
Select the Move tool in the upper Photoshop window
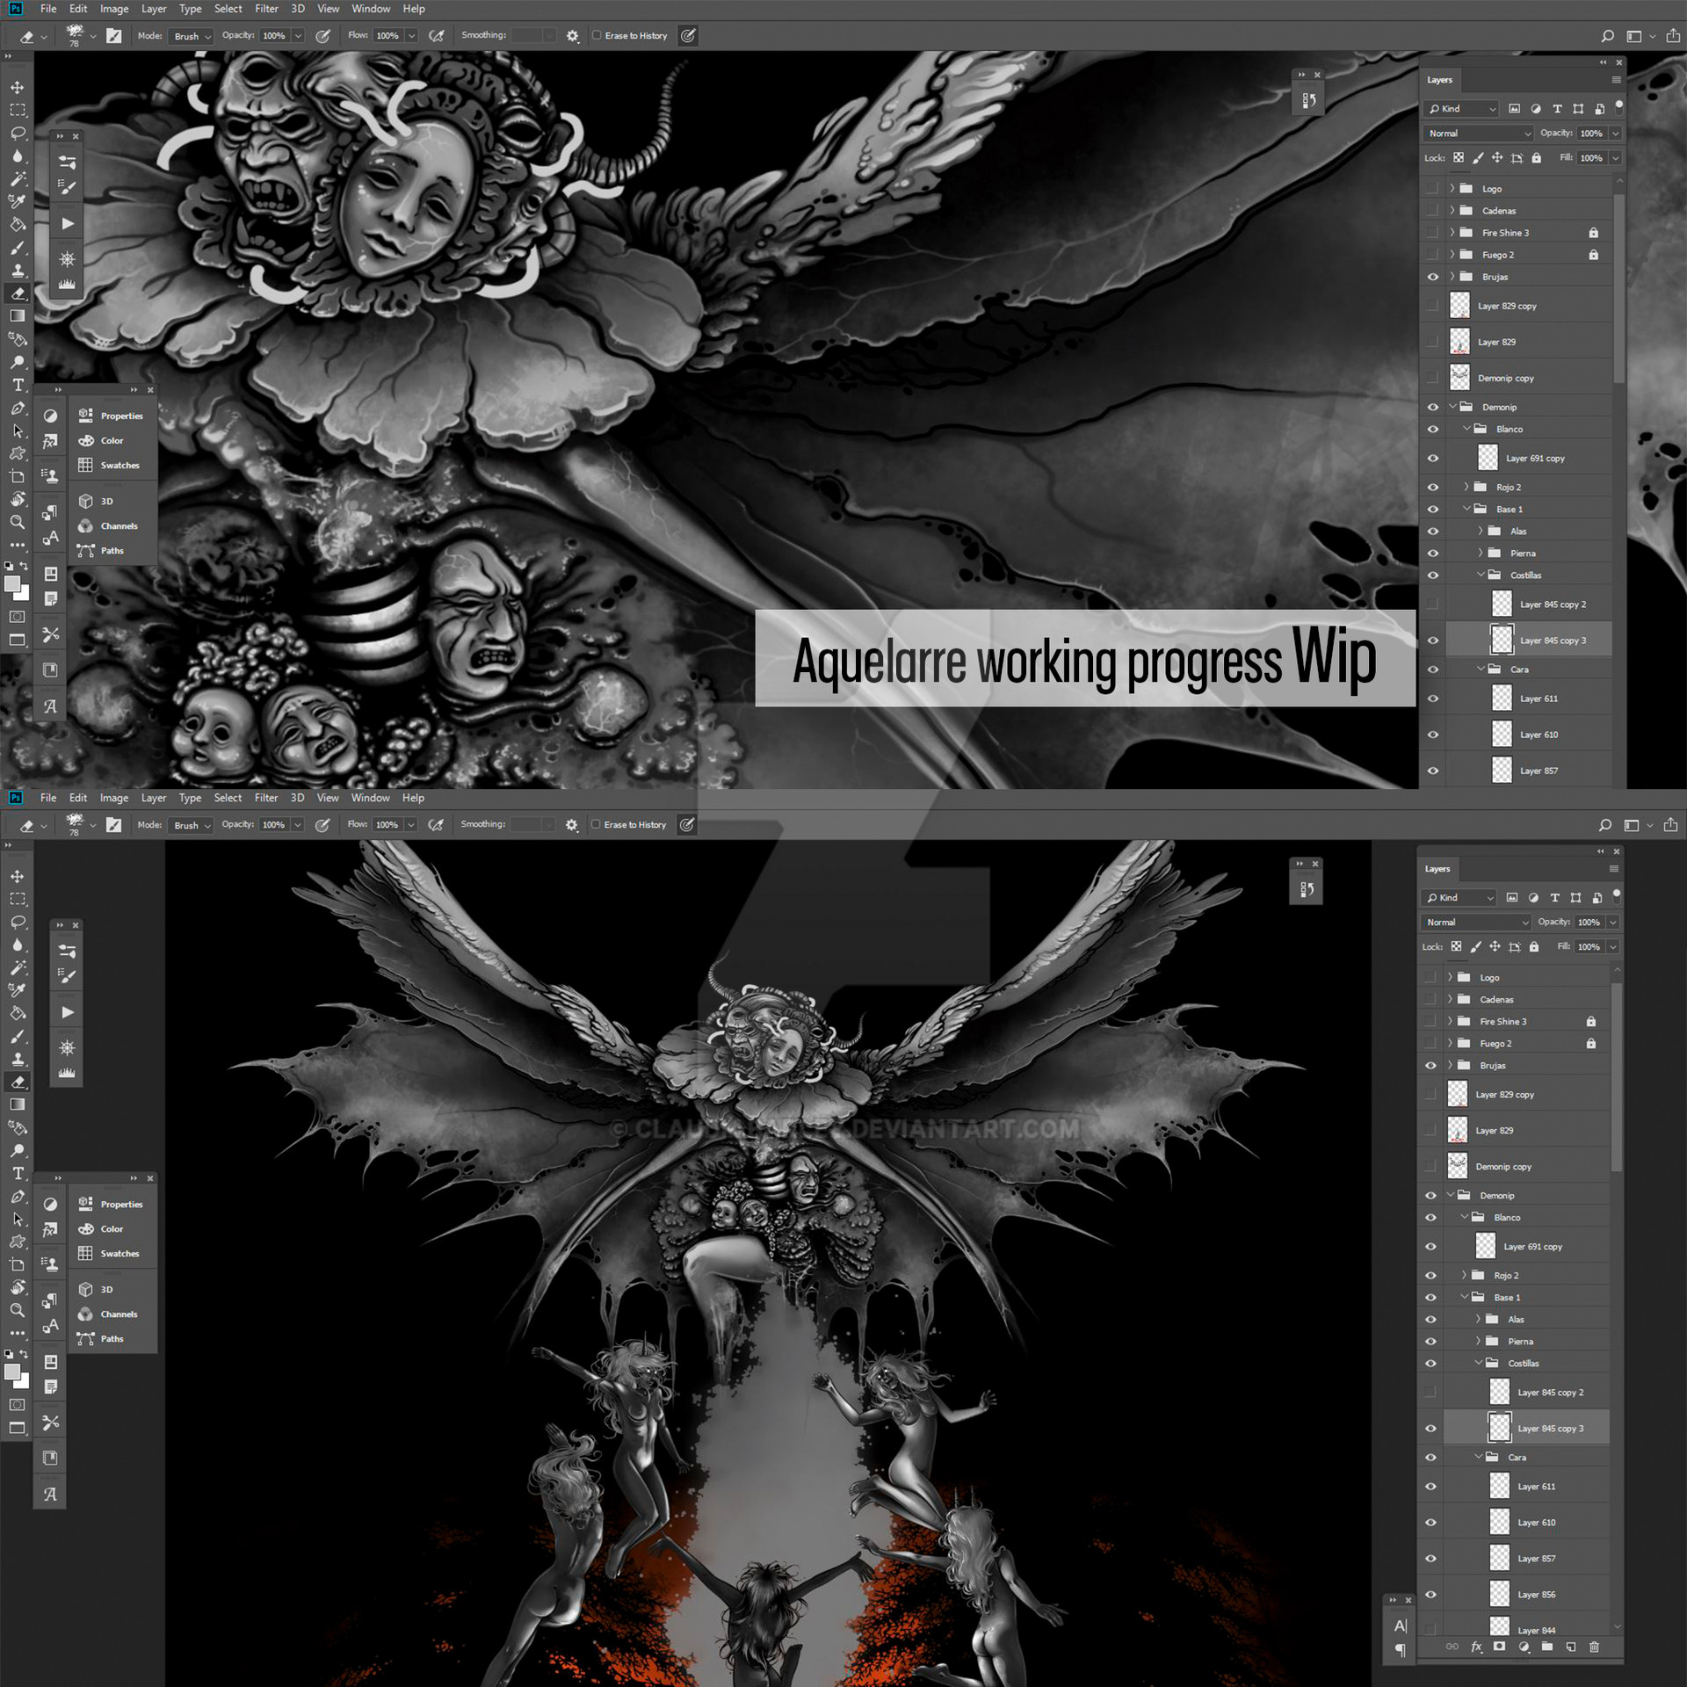[x=18, y=87]
